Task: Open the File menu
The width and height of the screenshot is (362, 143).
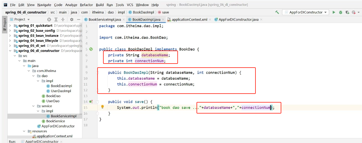Action: click(x=12, y=5)
